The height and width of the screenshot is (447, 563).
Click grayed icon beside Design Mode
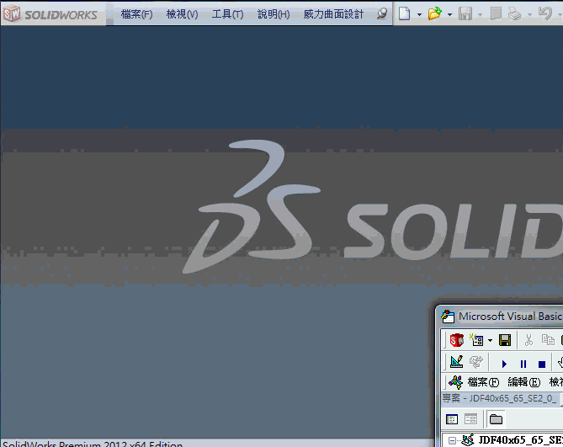coord(476,362)
